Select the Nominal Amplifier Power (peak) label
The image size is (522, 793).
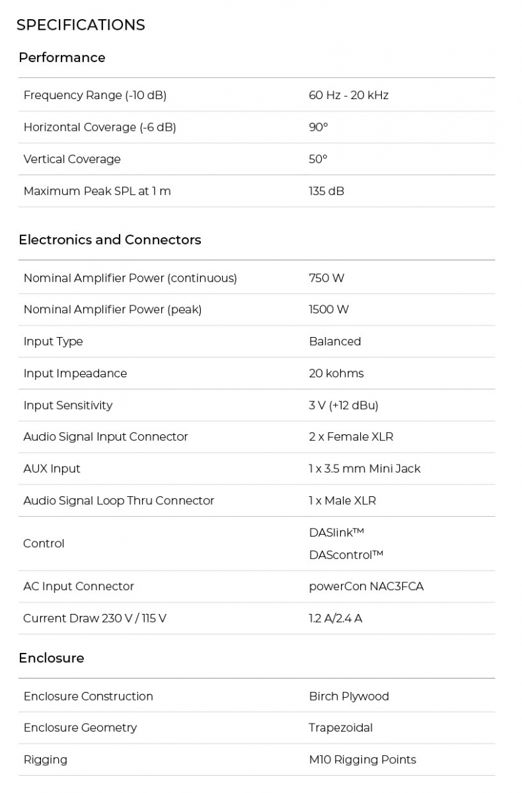(x=112, y=309)
